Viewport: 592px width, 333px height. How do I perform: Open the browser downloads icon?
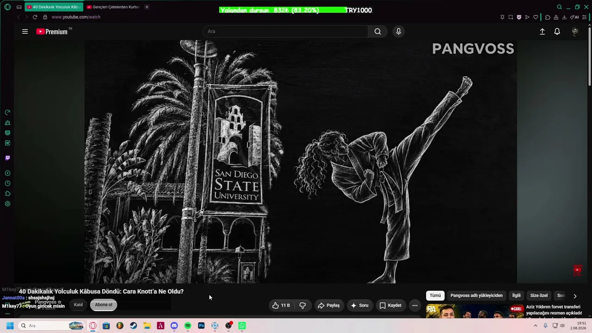564,17
